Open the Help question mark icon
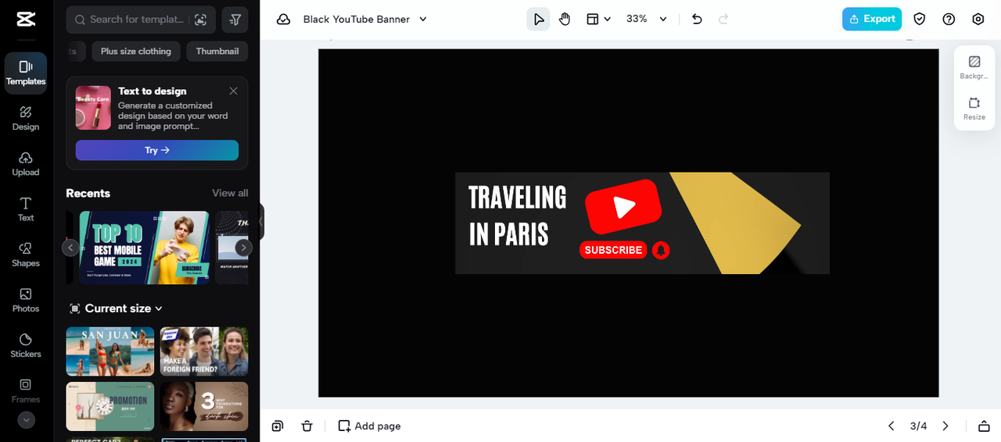 point(949,20)
